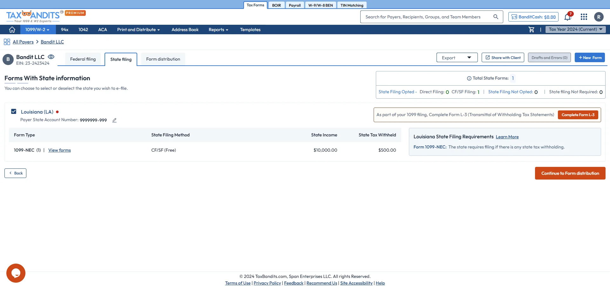The image size is (610, 289).
Task: Open Help footer link
Action: point(380,283)
